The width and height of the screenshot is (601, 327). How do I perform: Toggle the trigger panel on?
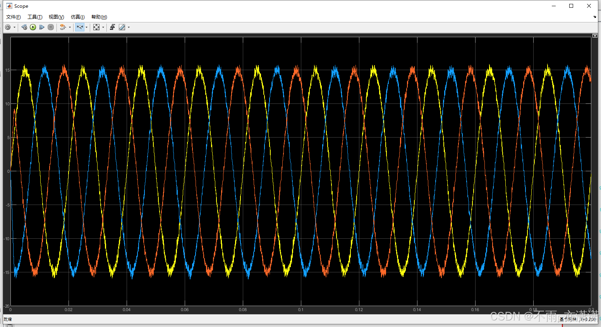[113, 27]
